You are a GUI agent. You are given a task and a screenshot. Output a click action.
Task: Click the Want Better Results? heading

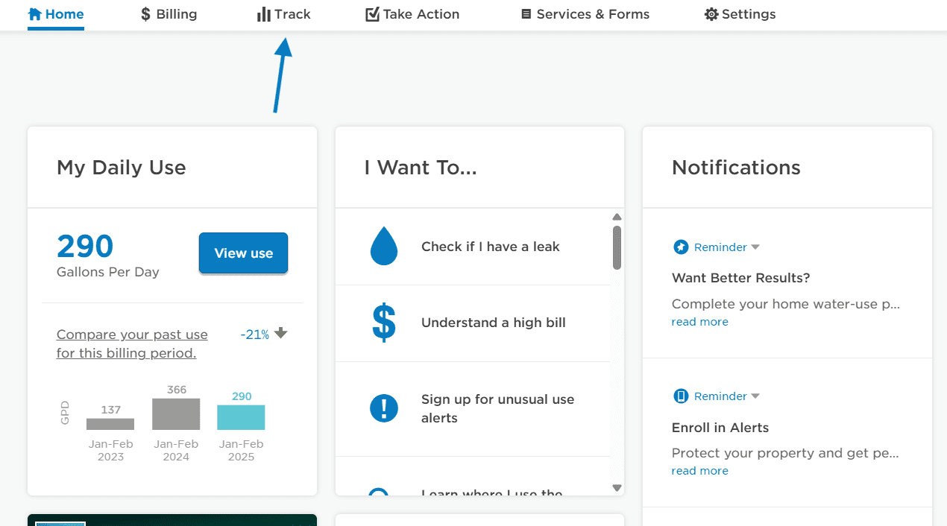740,278
